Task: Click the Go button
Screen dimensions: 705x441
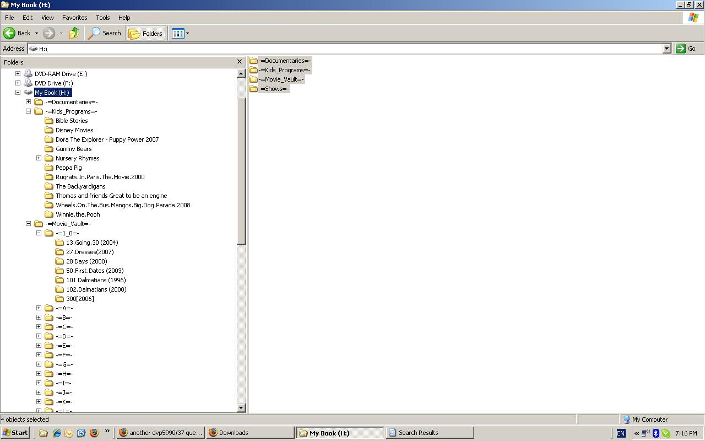Action: 686,49
